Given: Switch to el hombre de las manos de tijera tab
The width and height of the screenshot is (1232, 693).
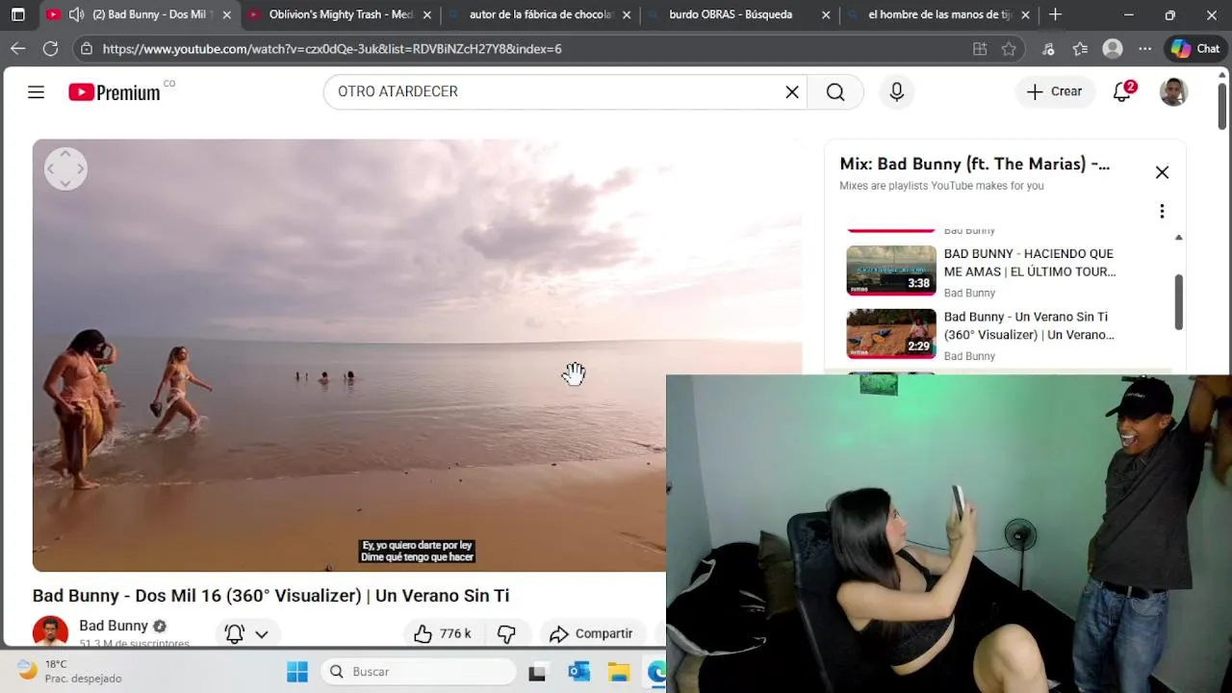Looking at the screenshot, I should point(938,14).
